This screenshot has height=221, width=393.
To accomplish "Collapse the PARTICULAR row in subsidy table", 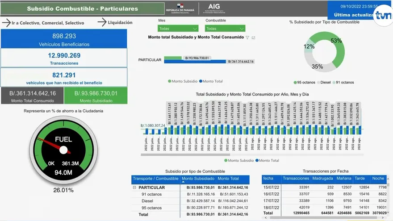I will pos(134,188).
